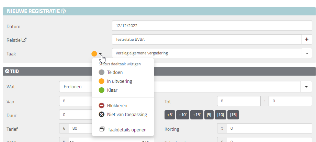This screenshot has width=316, height=142.
Task: Click the +10' duration button
Action: tap(183, 115)
